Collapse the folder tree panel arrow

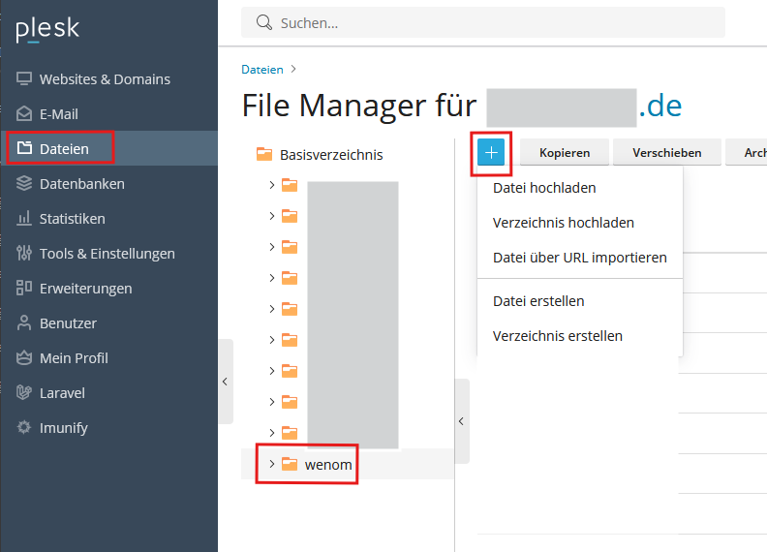[461, 421]
